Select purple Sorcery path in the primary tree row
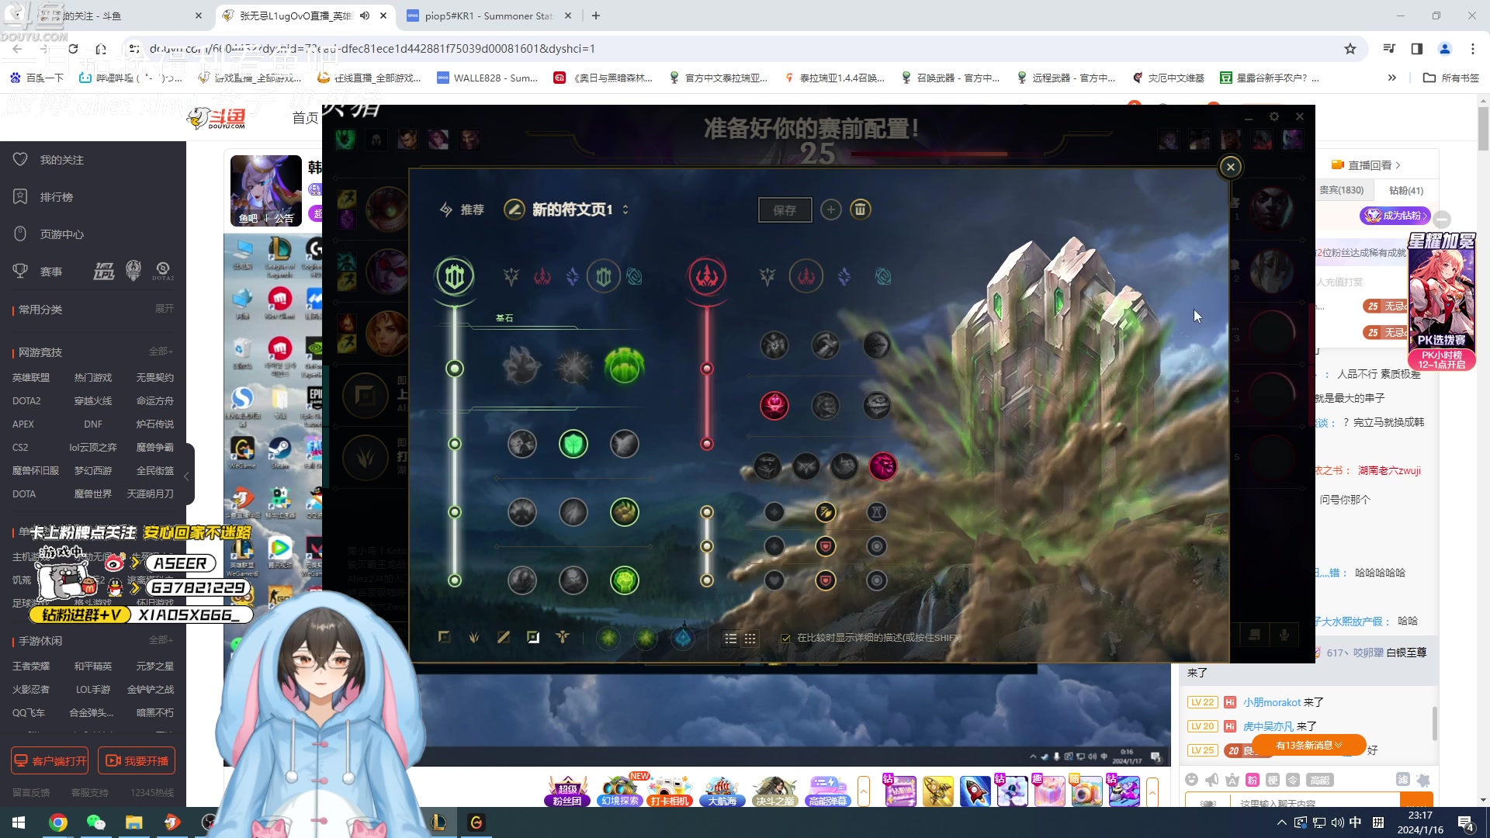Viewport: 1490px width, 838px height. click(572, 276)
